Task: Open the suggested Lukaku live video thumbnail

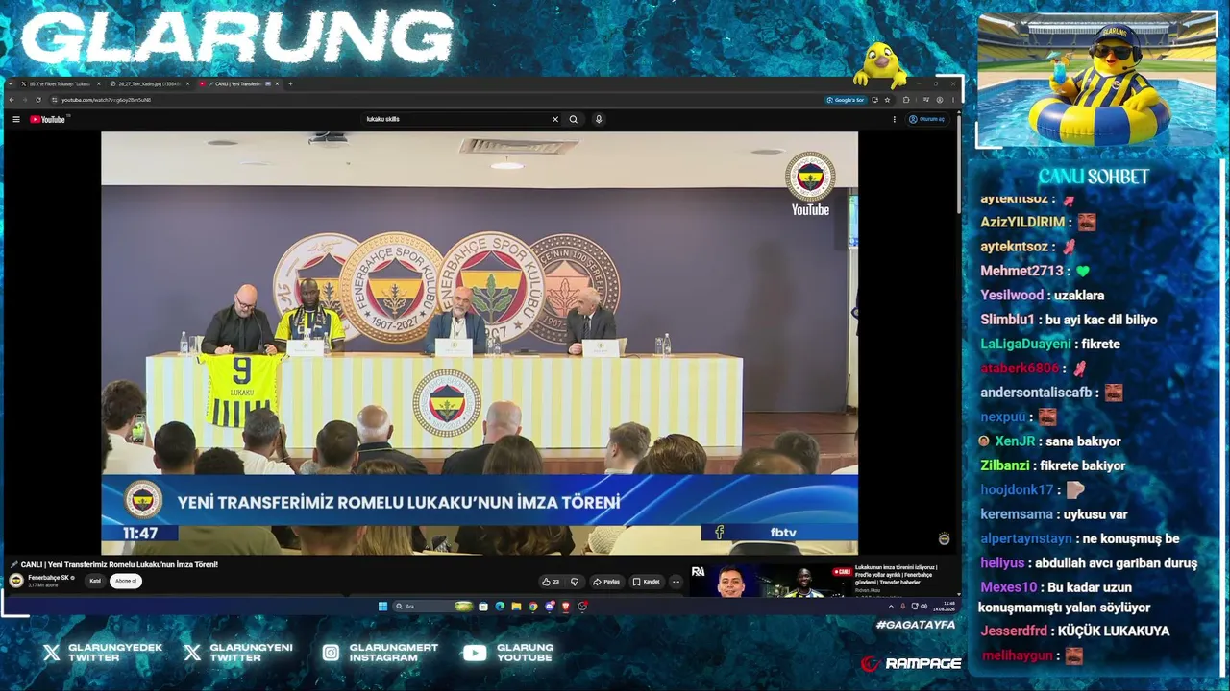Action: pos(771,581)
